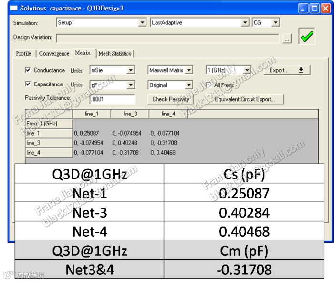This screenshot has height=282, width=334.
Task: Click the Freq: 1 (GHz) row label
Action: coord(49,124)
